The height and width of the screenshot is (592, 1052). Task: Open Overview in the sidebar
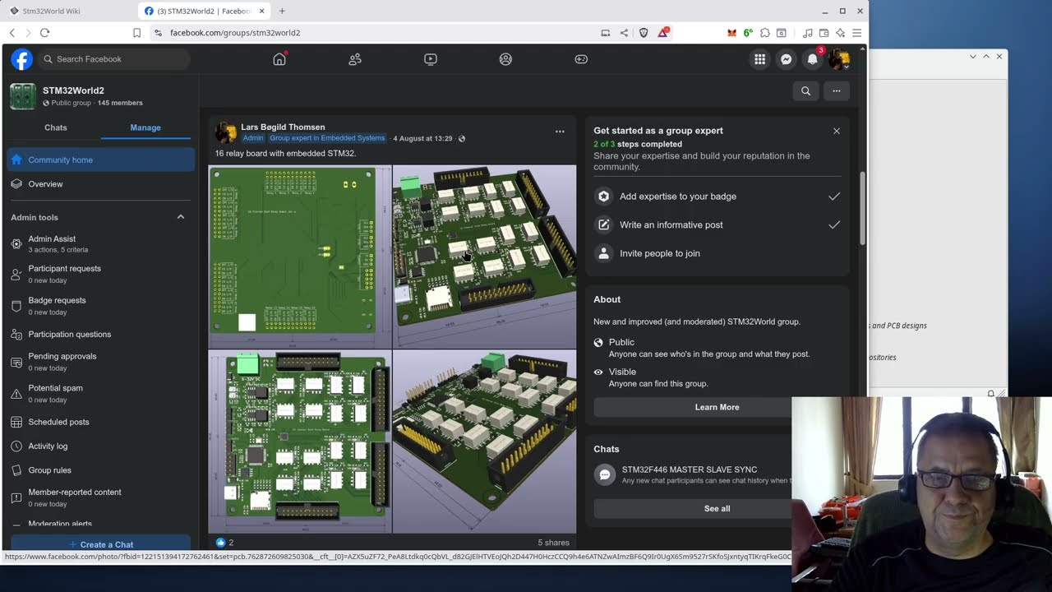[100, 184]
